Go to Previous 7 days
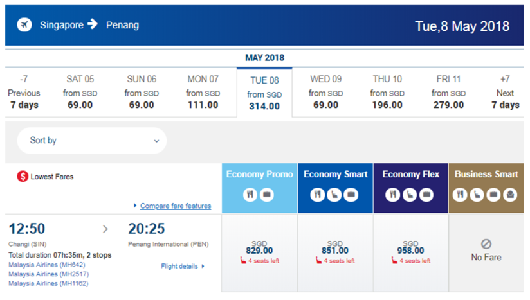 (x=24, y=92)
